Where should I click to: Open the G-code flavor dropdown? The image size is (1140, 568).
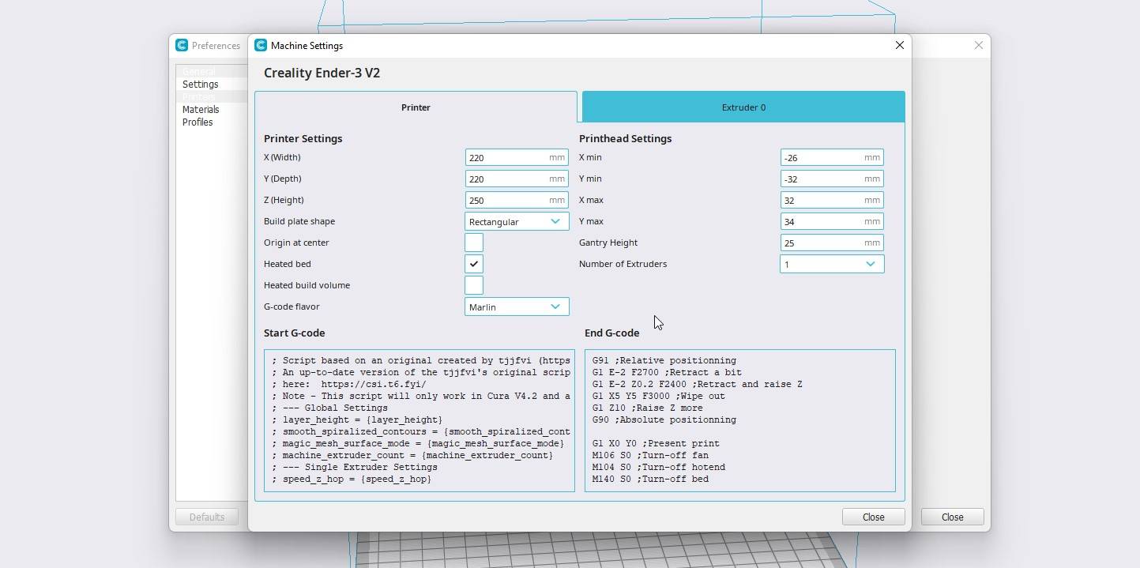517,307
